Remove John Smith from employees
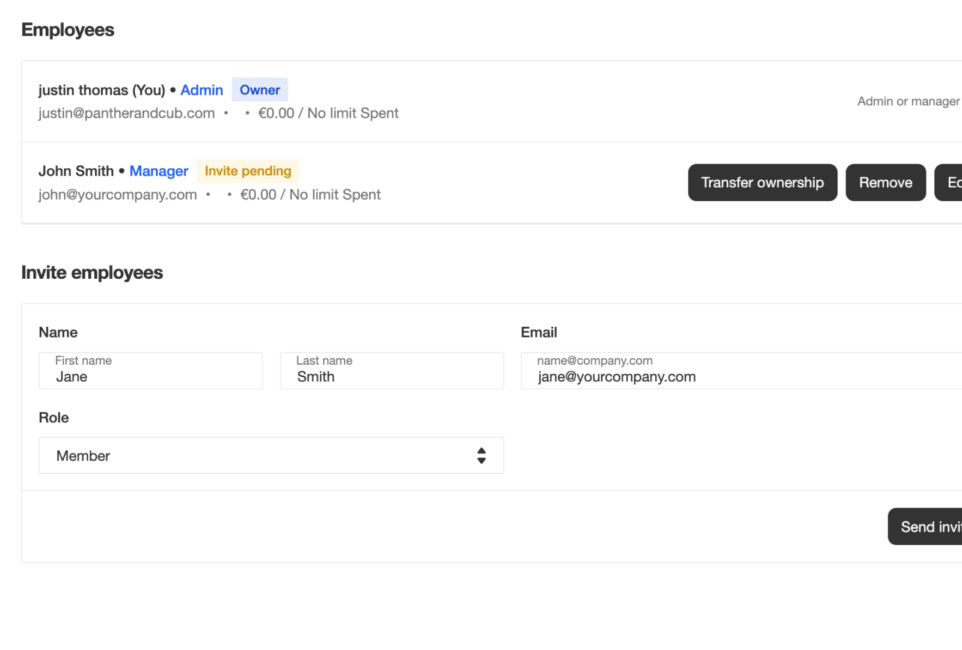The height and width of the screenshot is (650, 962). 885,183
